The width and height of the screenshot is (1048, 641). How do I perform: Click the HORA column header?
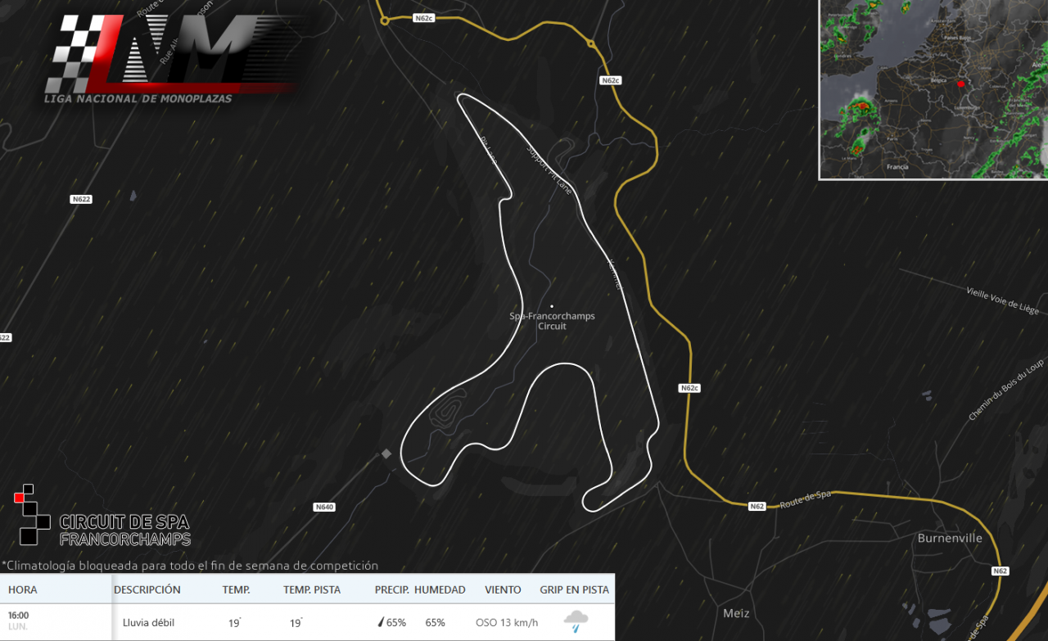(x=23, y=589)
